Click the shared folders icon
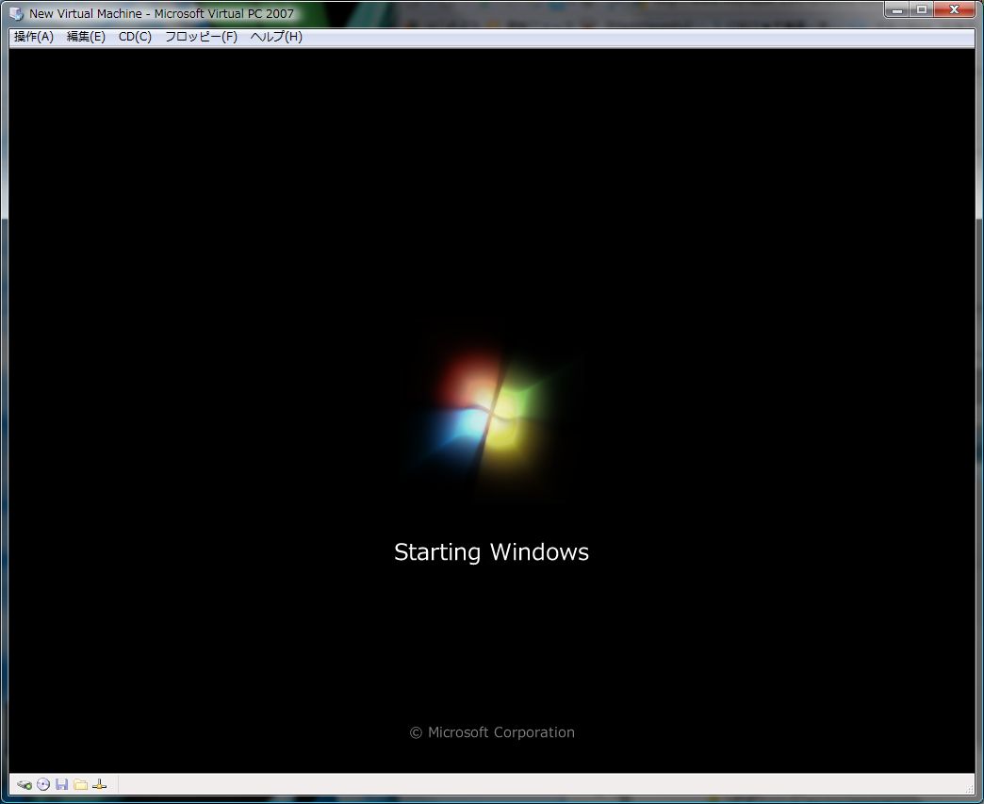Viewport: 984px width, 804px height. [x=80, y=784]
